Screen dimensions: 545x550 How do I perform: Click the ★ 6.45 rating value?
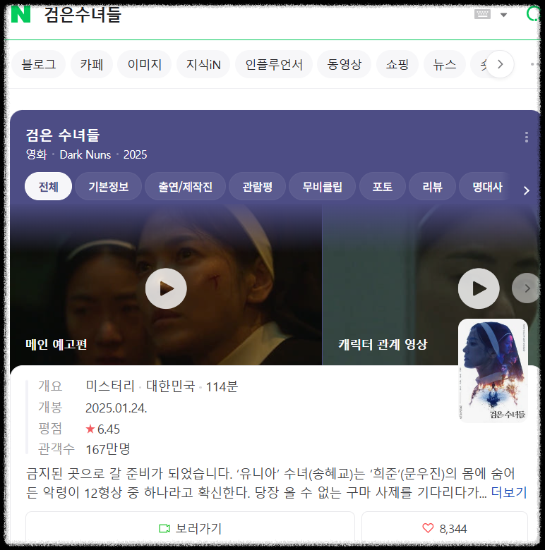[x=103, y=429]
